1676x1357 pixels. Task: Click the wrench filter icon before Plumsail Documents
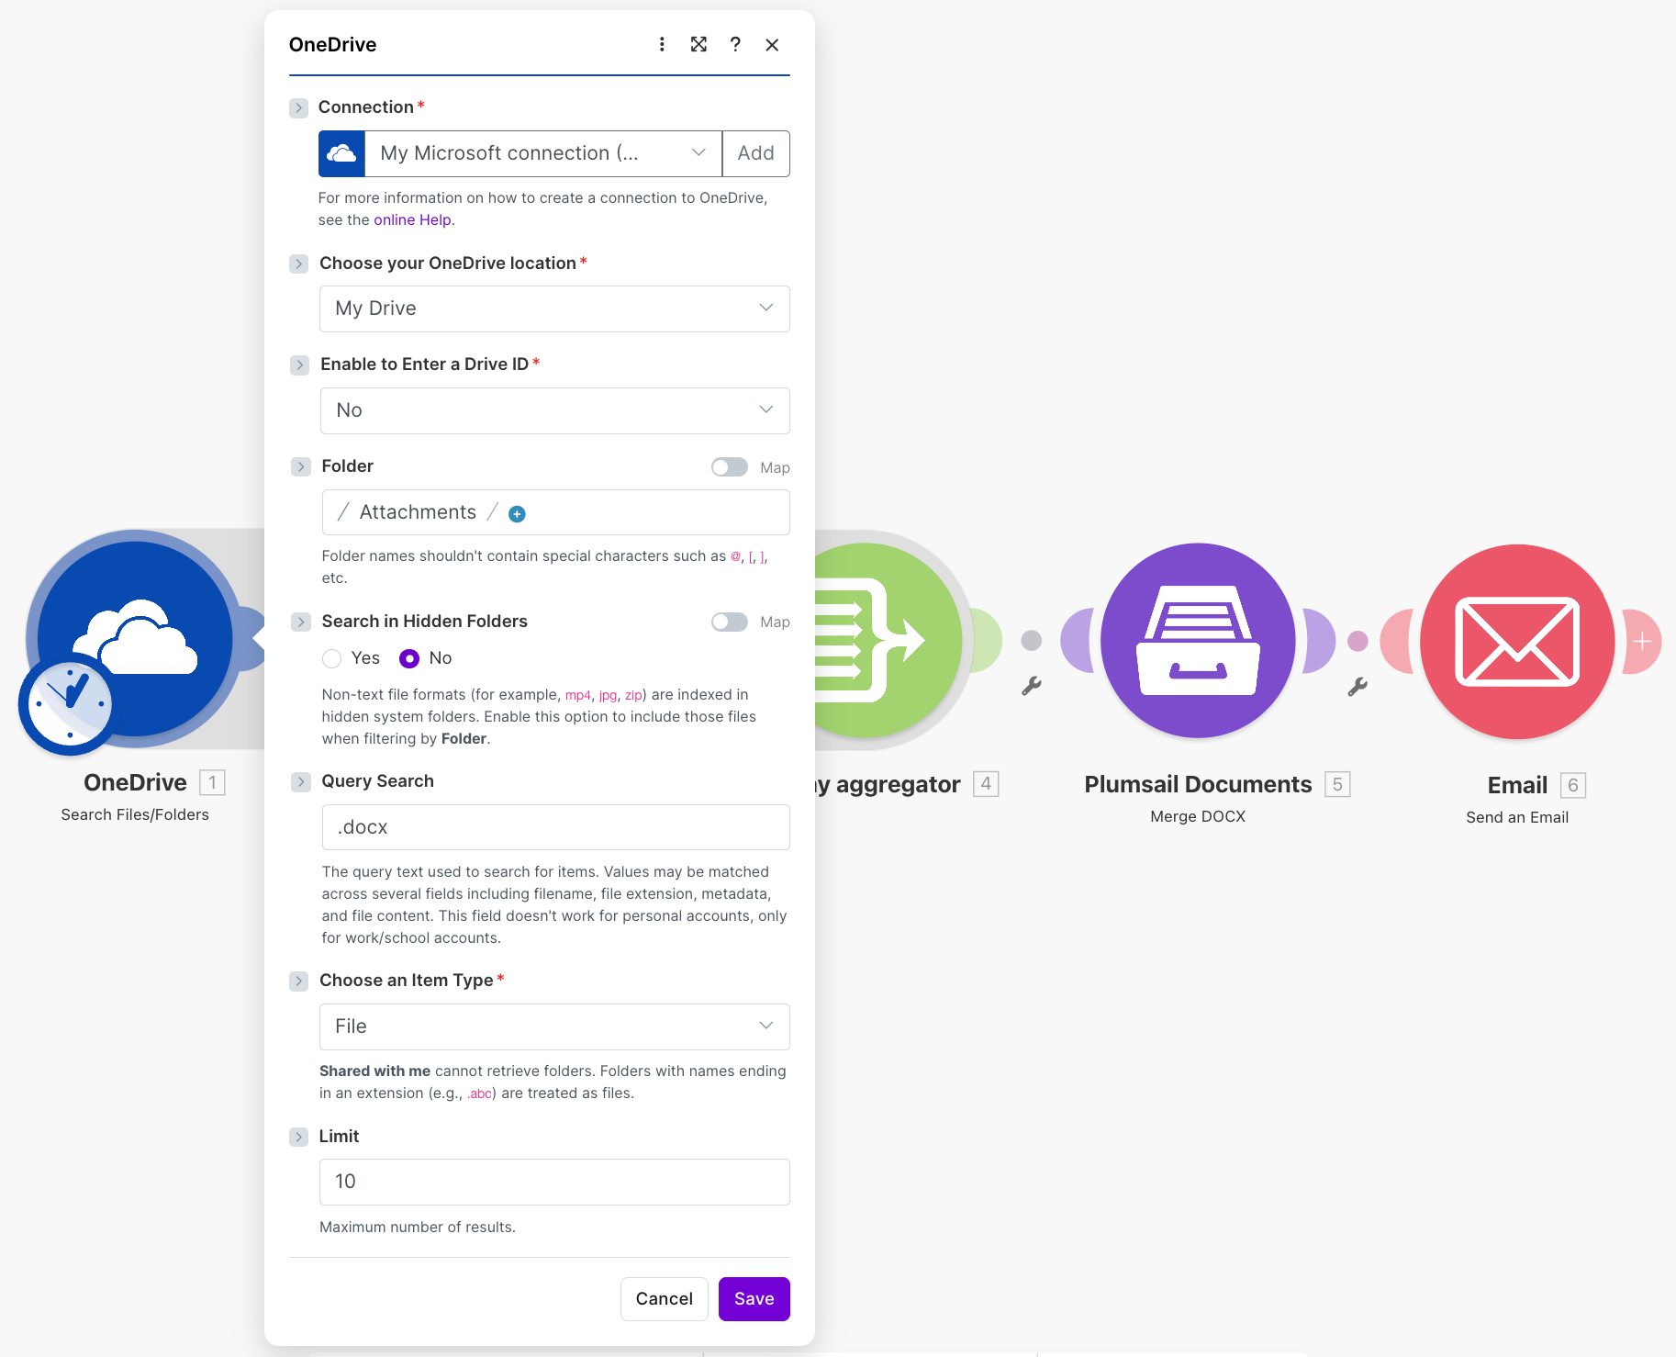point(1032,686)
